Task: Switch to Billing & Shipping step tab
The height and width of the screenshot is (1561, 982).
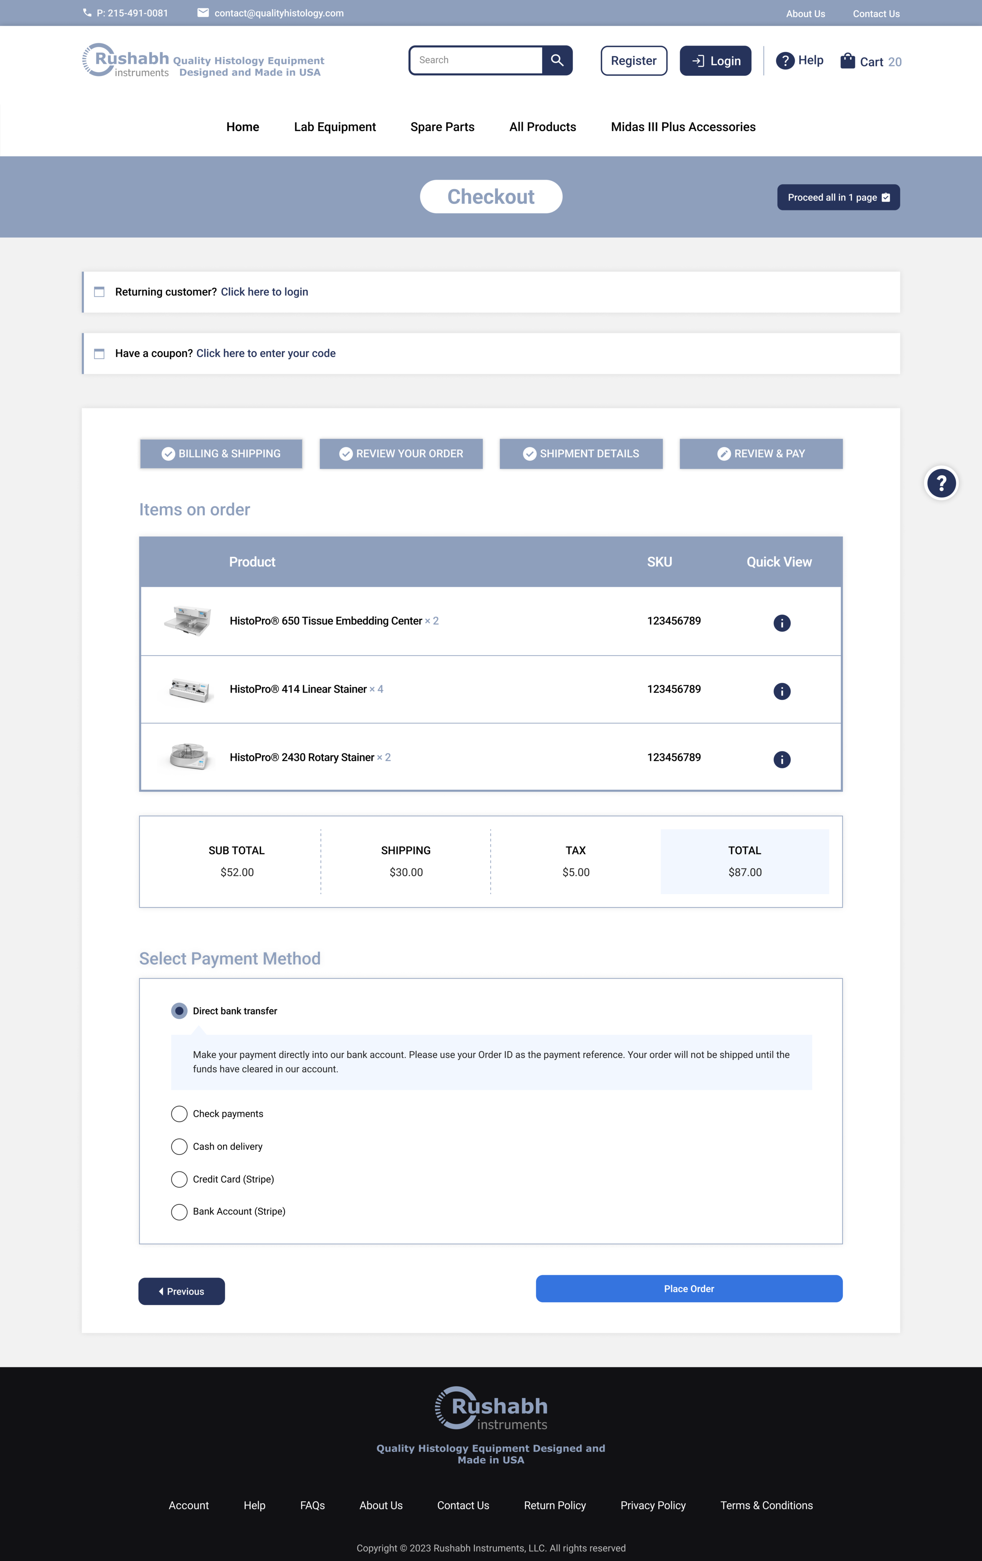Action: tap(221, 454)
